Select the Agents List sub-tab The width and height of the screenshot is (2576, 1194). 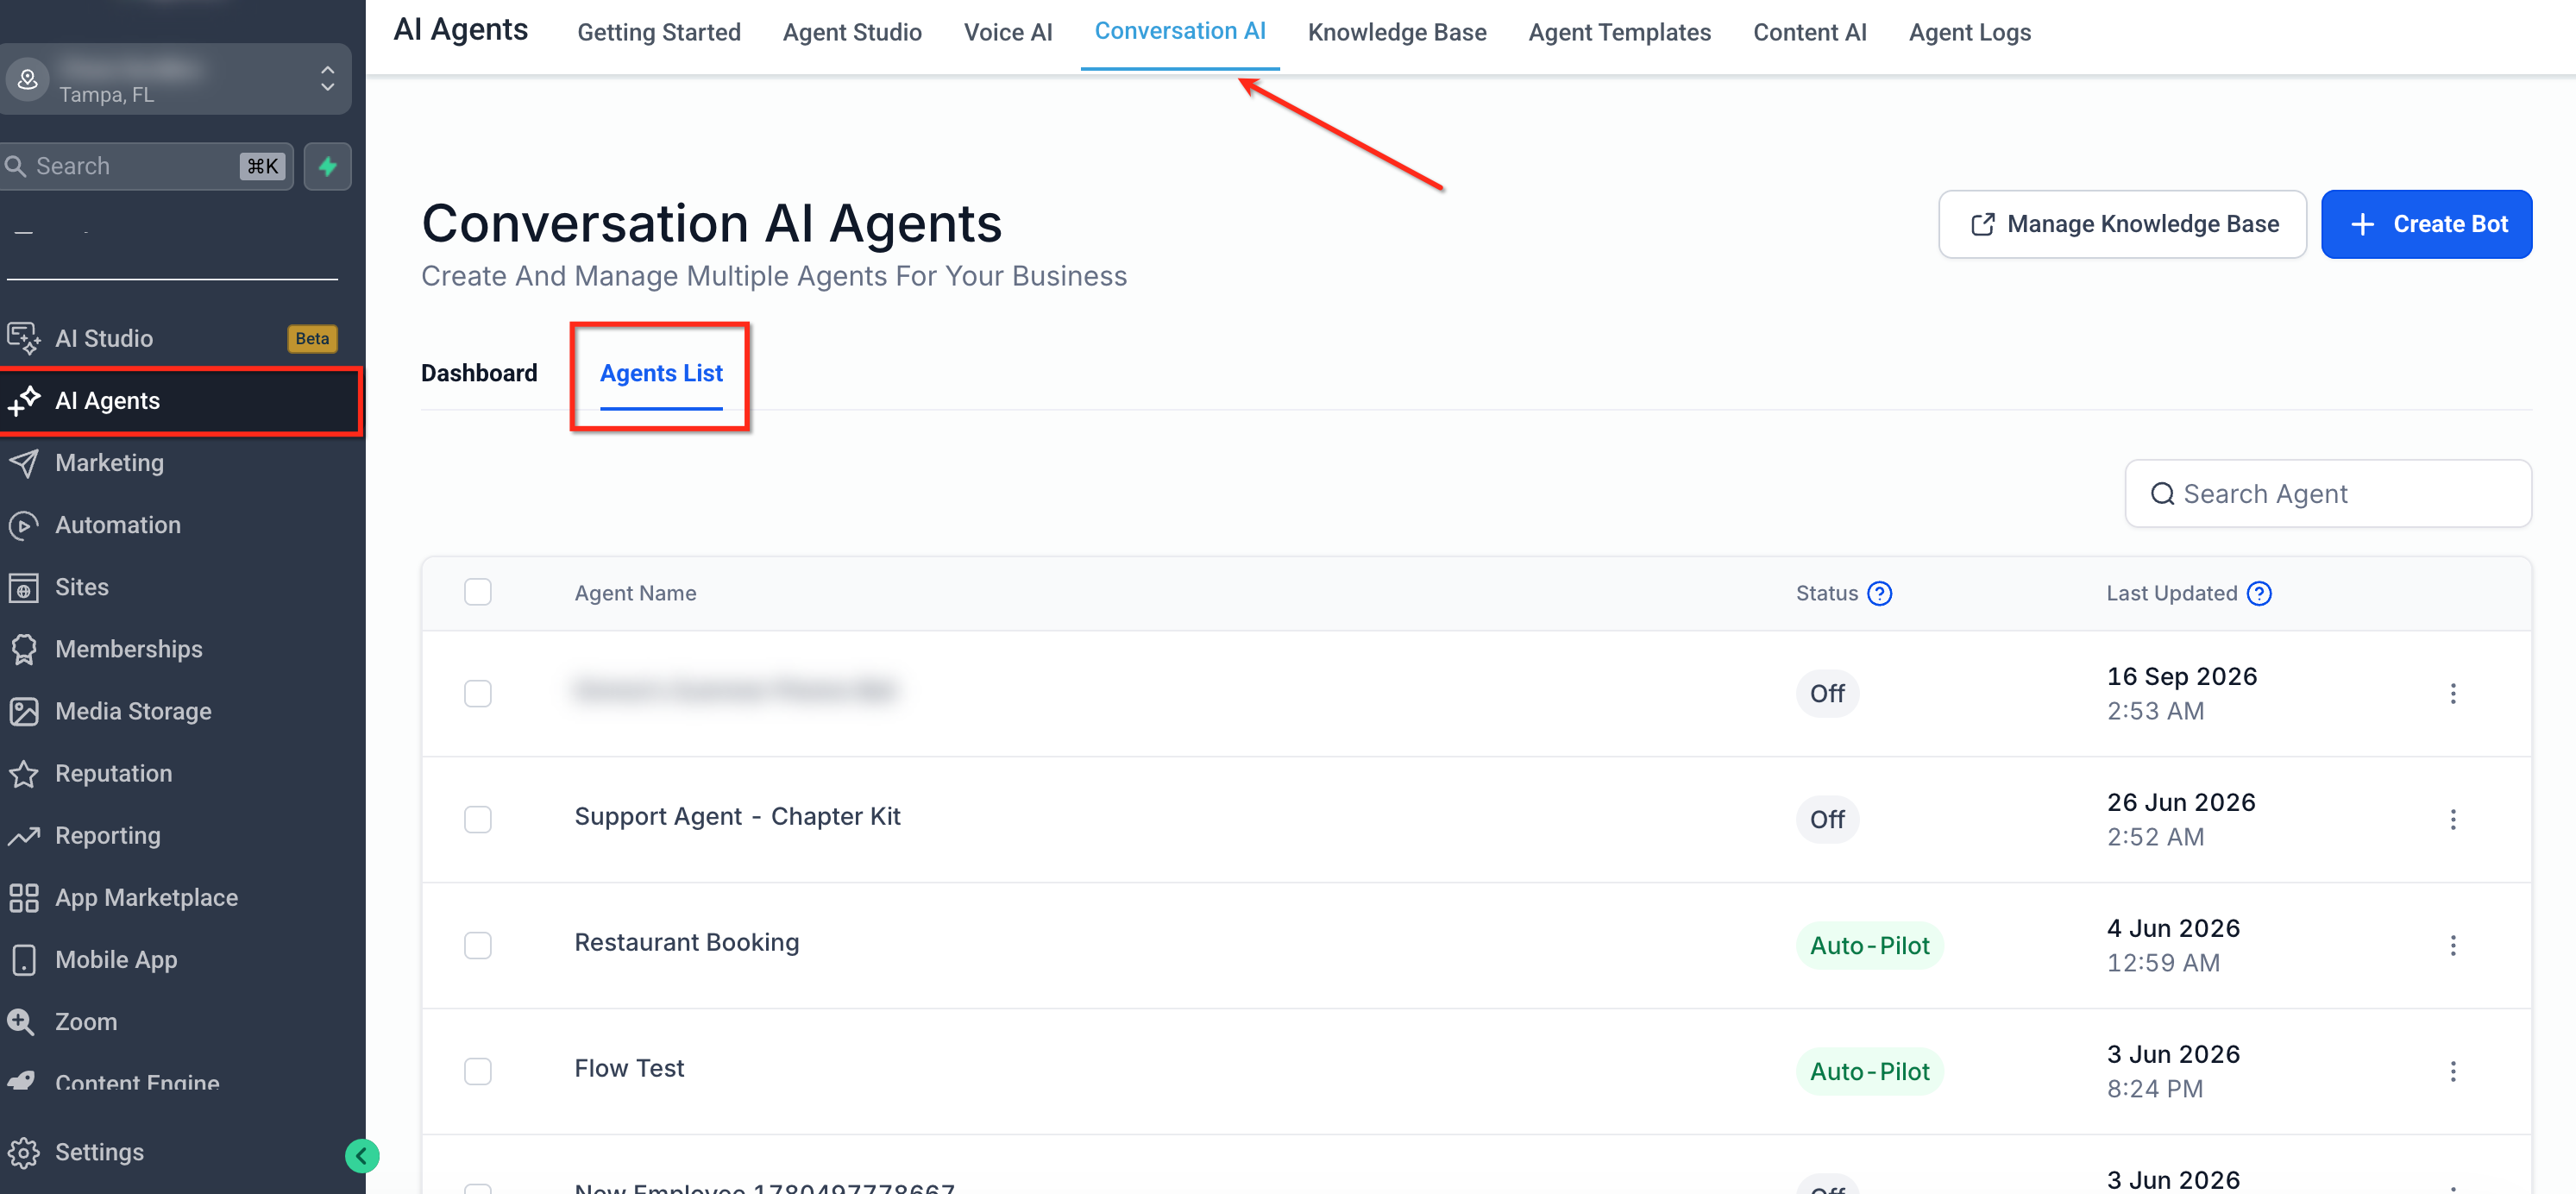[x=661, y=373]
